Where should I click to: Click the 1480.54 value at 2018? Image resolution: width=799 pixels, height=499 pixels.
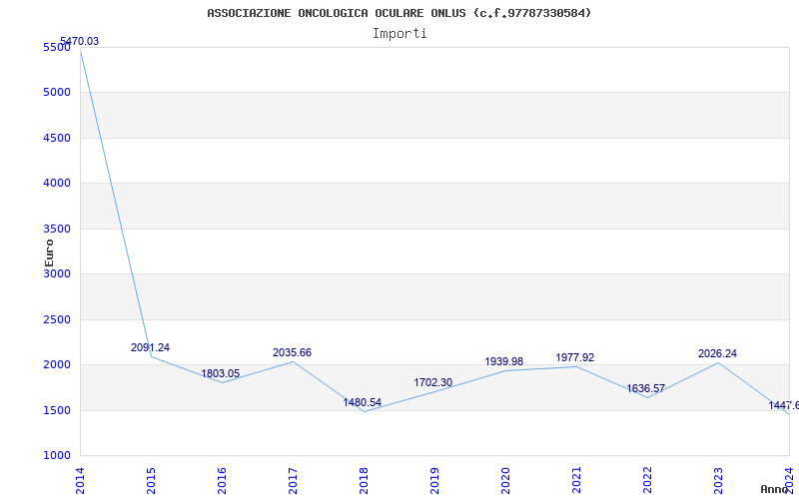pos(363,403)
